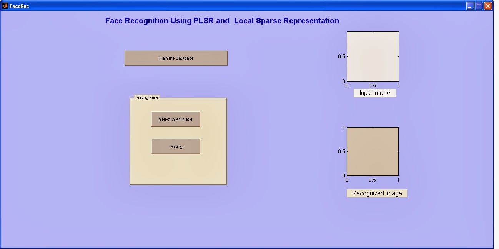
Task: Click the Recognized Image axes area
Action: point(373,151)
